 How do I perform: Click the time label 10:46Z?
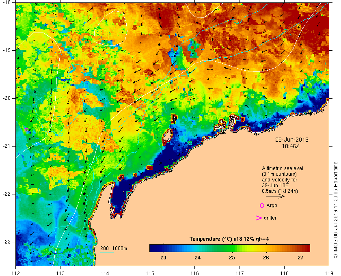pos(291,147)
